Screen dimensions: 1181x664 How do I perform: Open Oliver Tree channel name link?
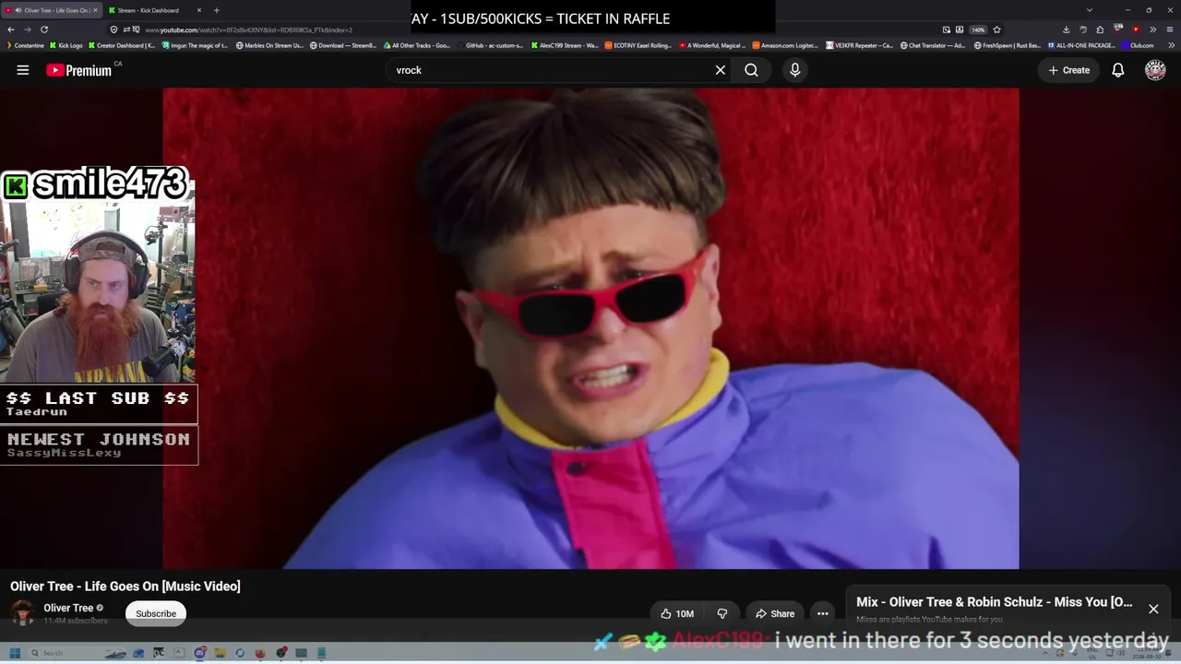(x=68, y=608)
